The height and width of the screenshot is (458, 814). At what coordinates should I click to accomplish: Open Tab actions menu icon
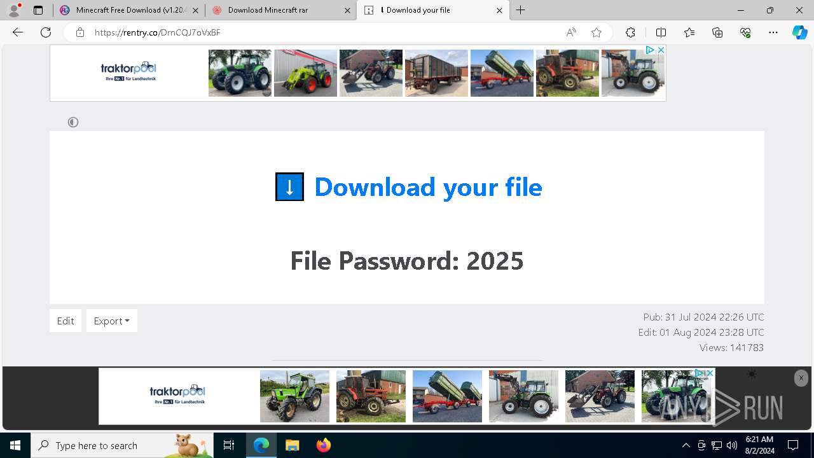[38, 10]
